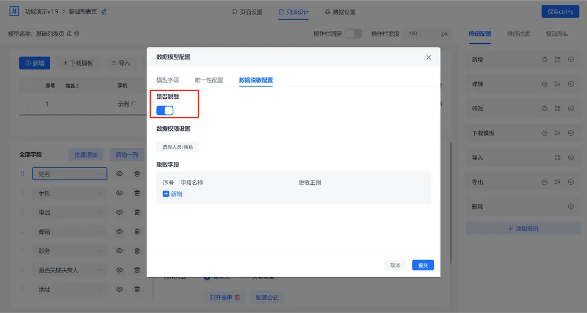The height and width of the screenshot is (313, 587).
Task: Toggle visibility of the 电话 field
Action: [119, 212]
